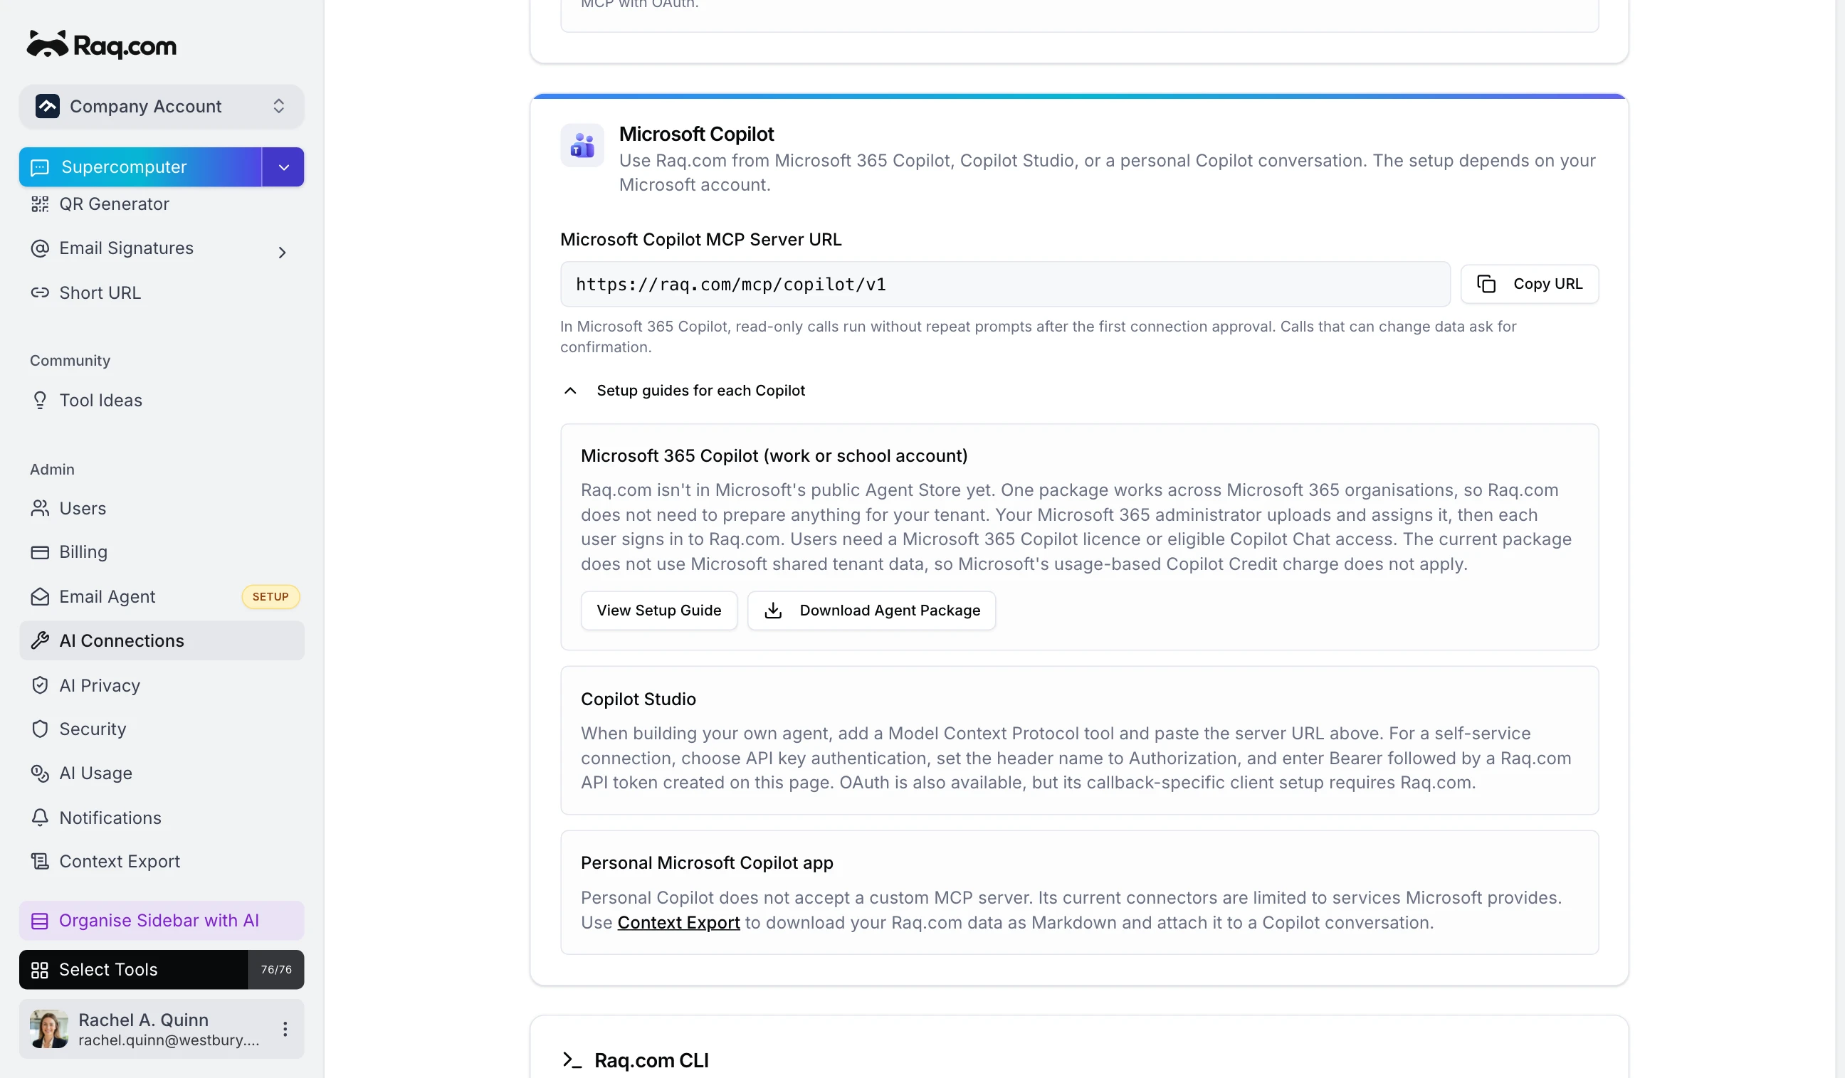The image size is (1845, 1078).
Task: Click the Email Agent envelope icon
Action: tap(40, 596)
